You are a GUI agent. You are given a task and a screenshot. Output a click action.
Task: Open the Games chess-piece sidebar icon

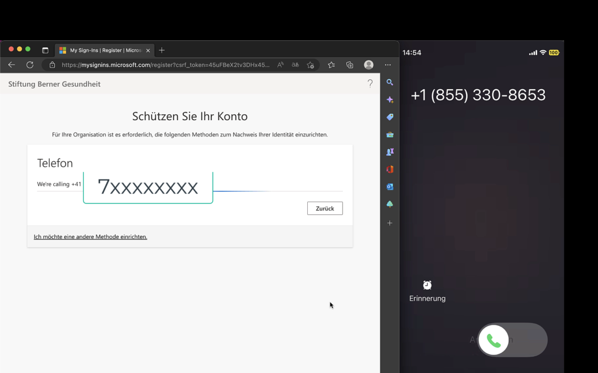[390, 152]
